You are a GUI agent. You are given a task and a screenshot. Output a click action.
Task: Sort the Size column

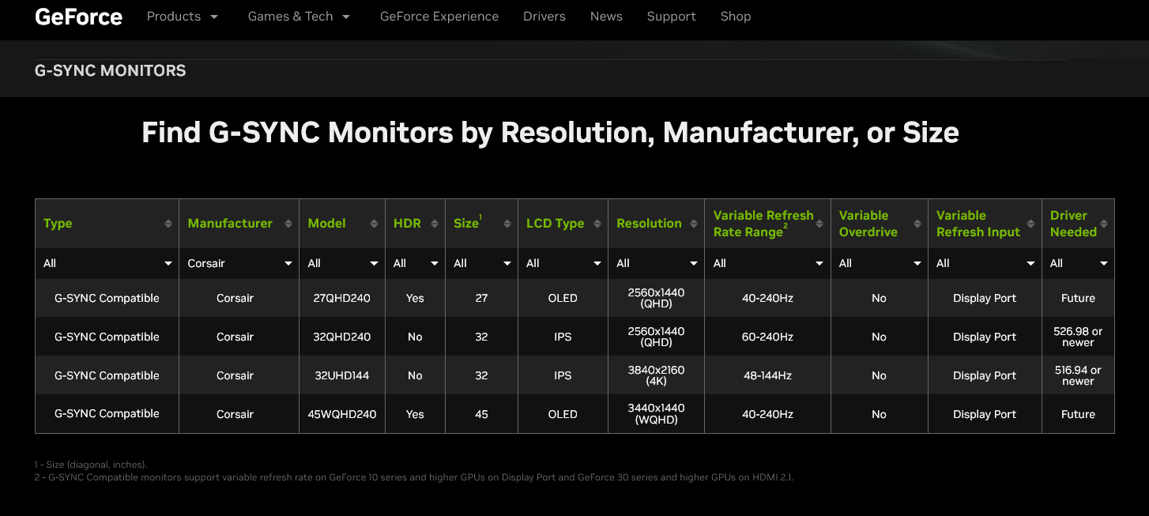[x=507, y=224]
